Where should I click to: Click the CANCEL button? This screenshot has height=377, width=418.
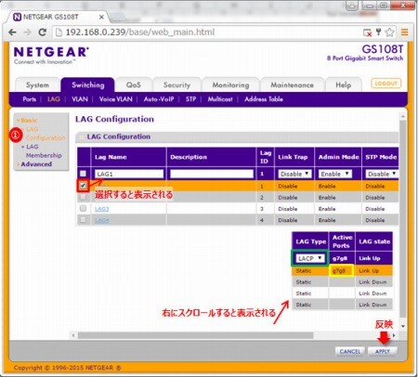(350, 351)
